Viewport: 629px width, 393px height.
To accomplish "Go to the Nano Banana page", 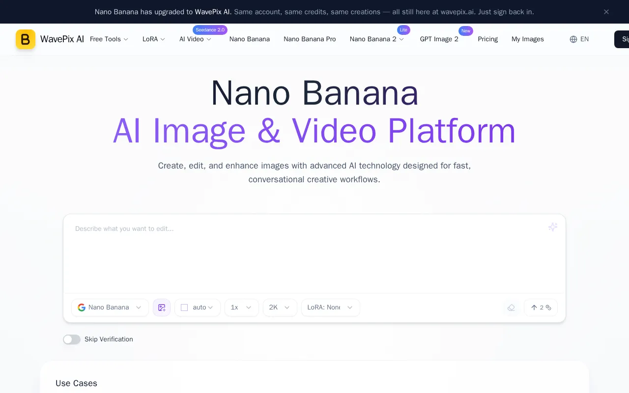I will pos(250,39).
